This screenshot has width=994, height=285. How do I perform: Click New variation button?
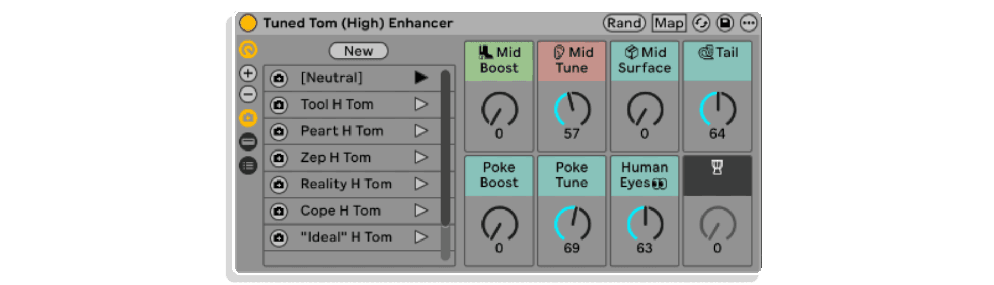tap(358, 51)
